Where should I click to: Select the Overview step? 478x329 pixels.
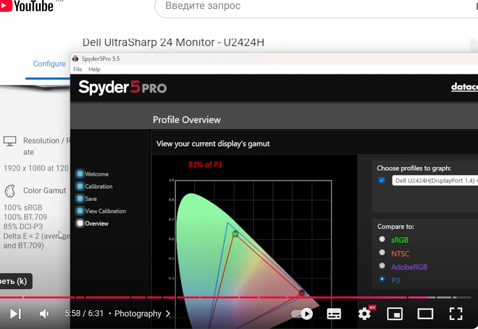[x=93, y=223]
